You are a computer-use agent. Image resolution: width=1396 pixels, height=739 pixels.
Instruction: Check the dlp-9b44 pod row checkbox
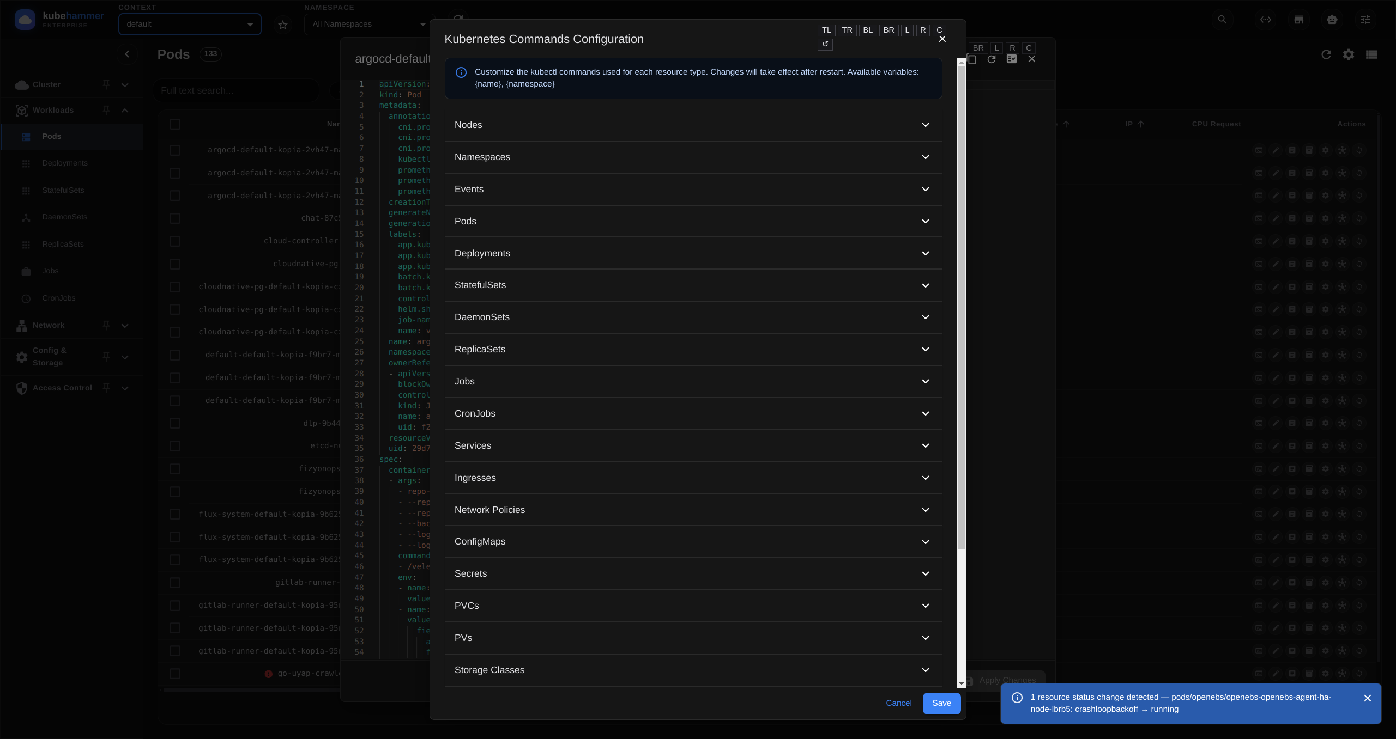[x=175, y=424]
